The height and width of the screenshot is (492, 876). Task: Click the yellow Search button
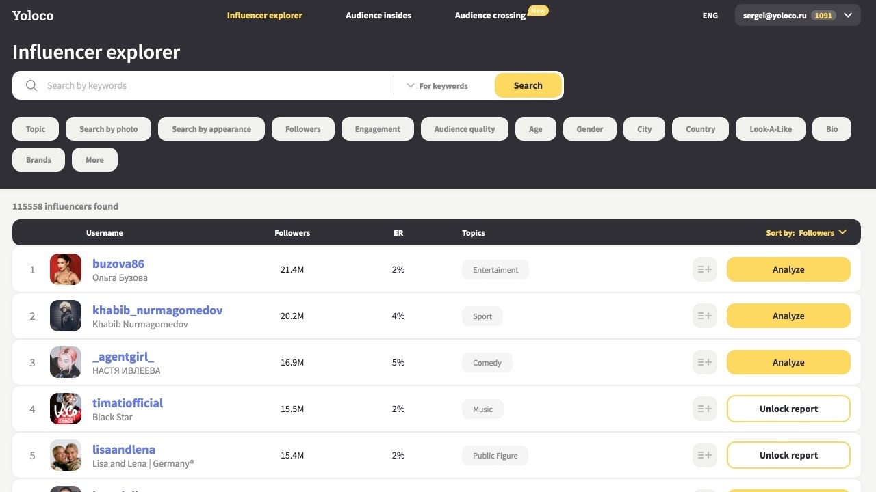click(x=528, y=85)
